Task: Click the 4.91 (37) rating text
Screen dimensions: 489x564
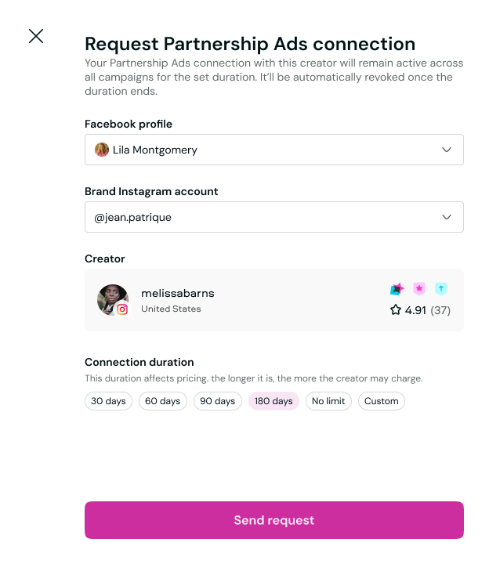Action: coord(428,310)
